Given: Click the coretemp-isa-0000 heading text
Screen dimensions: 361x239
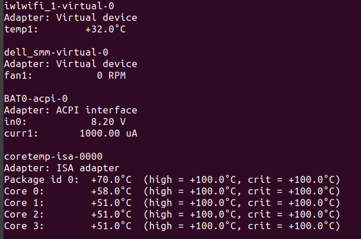Looking at the screenshot, I should (x=53, y=156).
